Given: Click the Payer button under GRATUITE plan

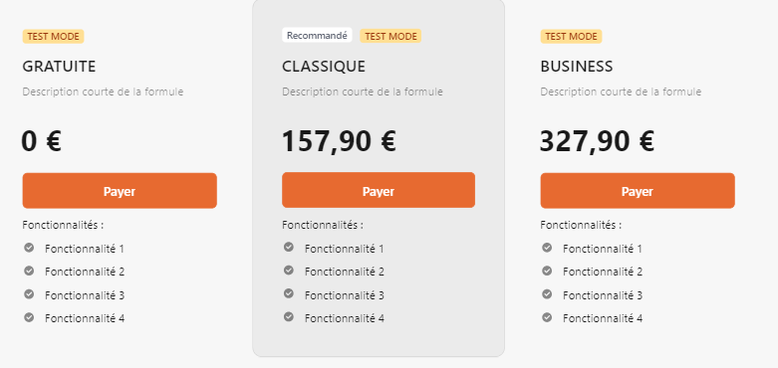Looking at the screenshot, I should (120, 191).
